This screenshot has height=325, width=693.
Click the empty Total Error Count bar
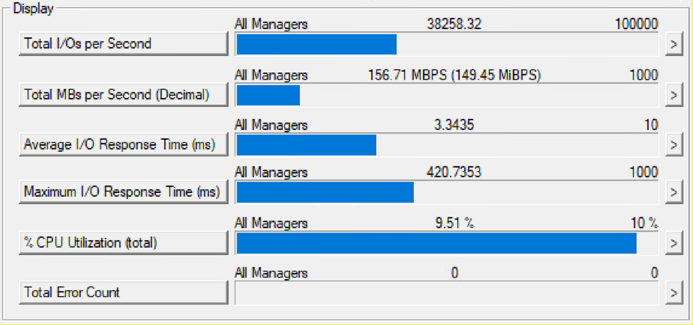(x=447, y=293)
